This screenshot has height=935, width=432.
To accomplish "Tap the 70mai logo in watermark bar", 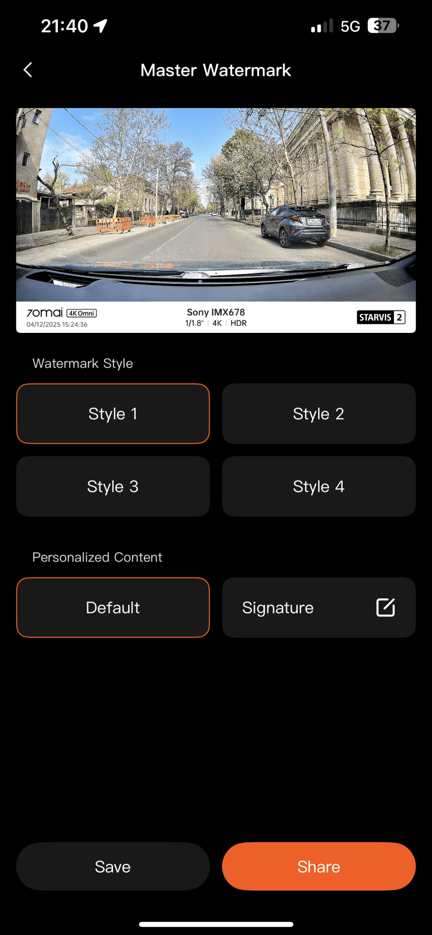I will pos(44,313).
